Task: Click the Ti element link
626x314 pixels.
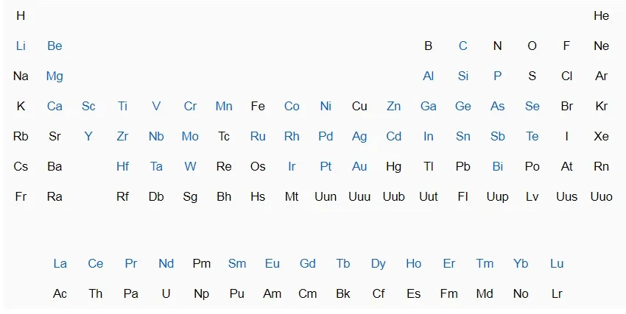Action: (x=122, y=106)
